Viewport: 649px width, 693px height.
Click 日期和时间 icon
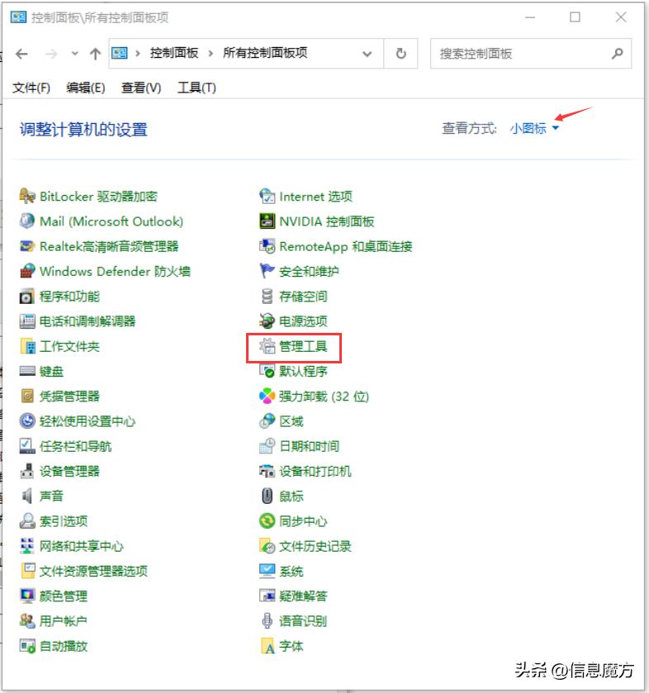(x=267, y=446)
